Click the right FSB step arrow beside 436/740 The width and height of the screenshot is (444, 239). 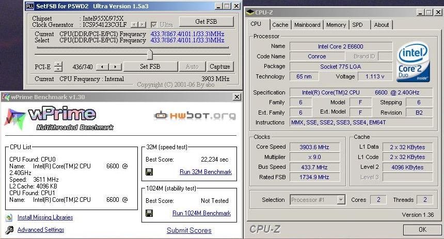pyautogui.click(x=115, y=67)
